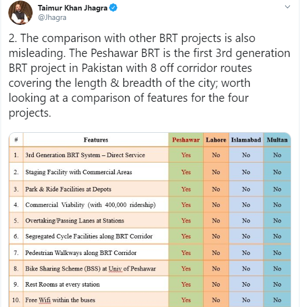Select the Lahore column header

click(216, 140)
